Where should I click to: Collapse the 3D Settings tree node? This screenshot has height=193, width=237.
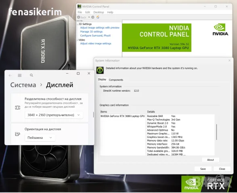pyautogui.click(x=78, y=24)
